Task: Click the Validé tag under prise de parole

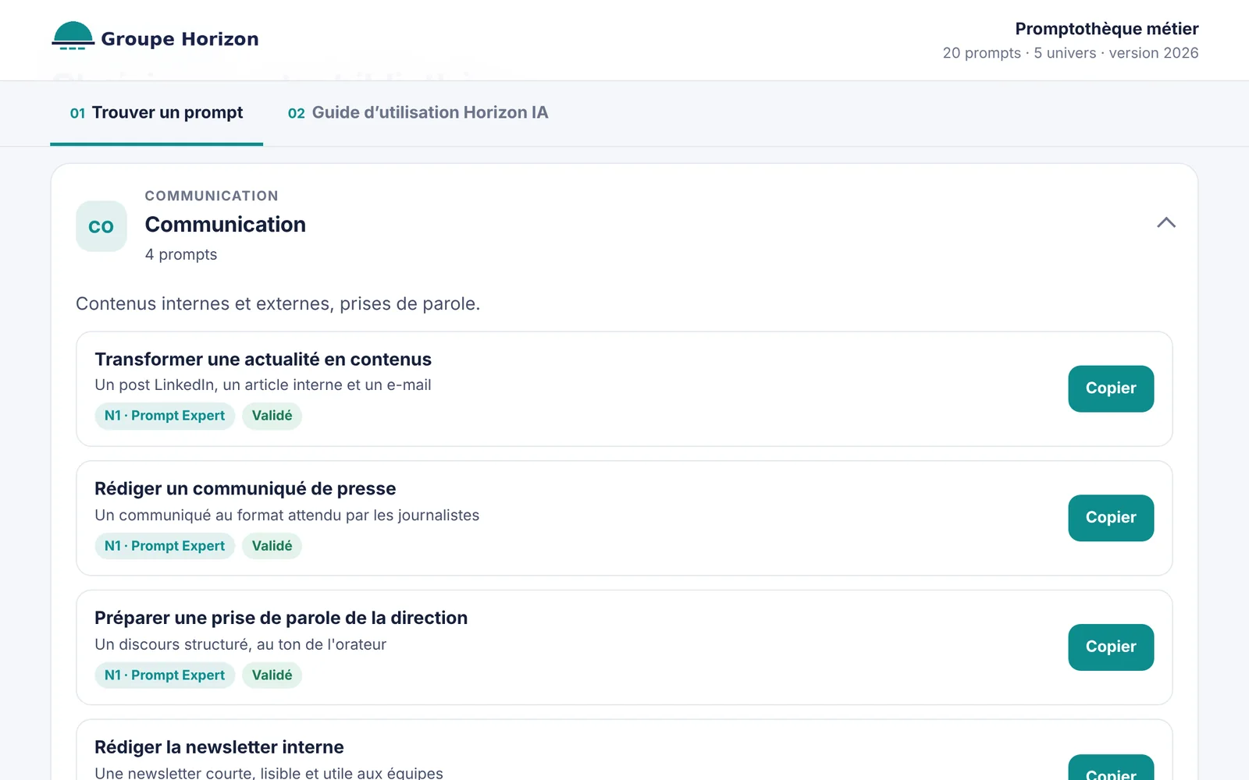Action: [x=272, y=675]
